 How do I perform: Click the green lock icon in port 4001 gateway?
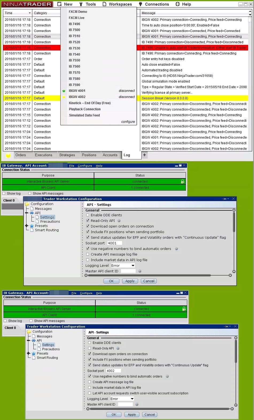coord(183,181)
